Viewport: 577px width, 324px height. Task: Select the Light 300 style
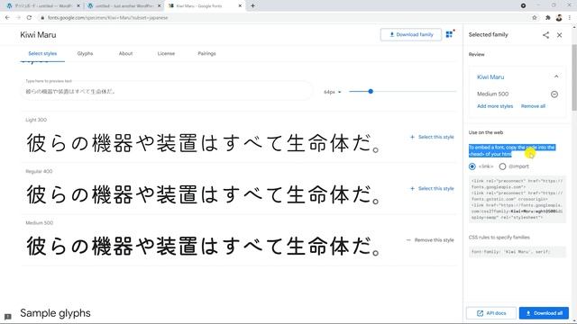point(432,137)
